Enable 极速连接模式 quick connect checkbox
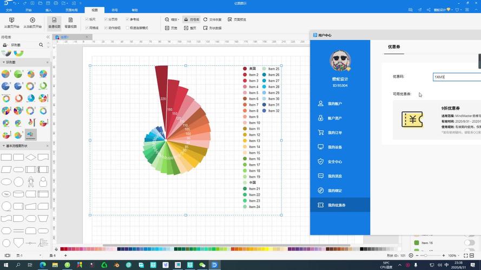Viewport: 481px width, 270px height. pos(127,28)
